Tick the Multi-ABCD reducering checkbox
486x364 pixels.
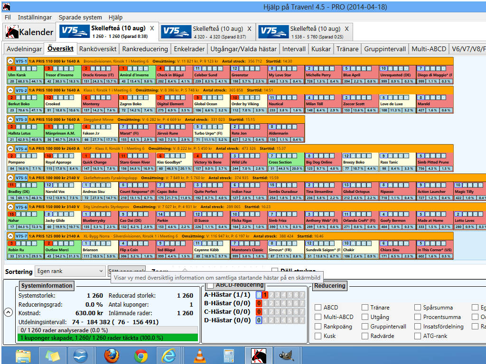tap(318, 317)
